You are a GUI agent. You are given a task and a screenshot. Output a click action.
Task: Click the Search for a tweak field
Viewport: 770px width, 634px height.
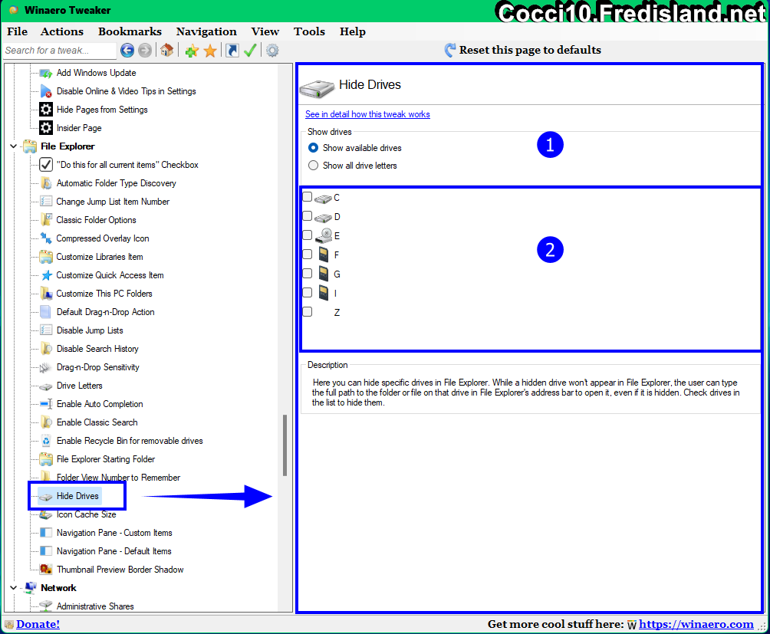point(59,51)
